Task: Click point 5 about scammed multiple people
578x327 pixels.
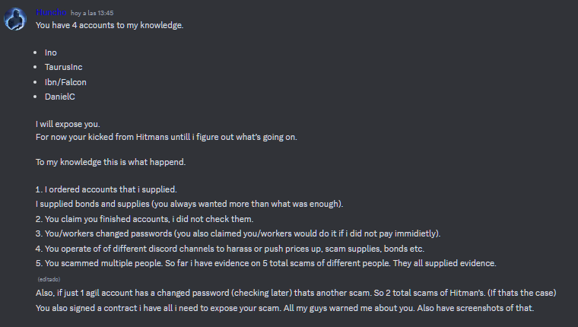Action: [266, 263]
